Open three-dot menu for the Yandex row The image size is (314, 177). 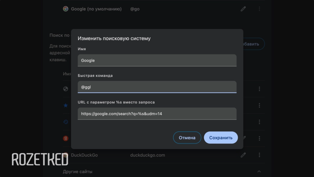pos(259,138)
